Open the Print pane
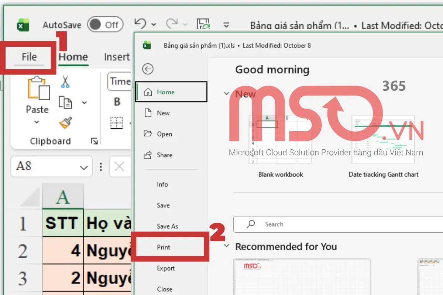 click(163, 247)
